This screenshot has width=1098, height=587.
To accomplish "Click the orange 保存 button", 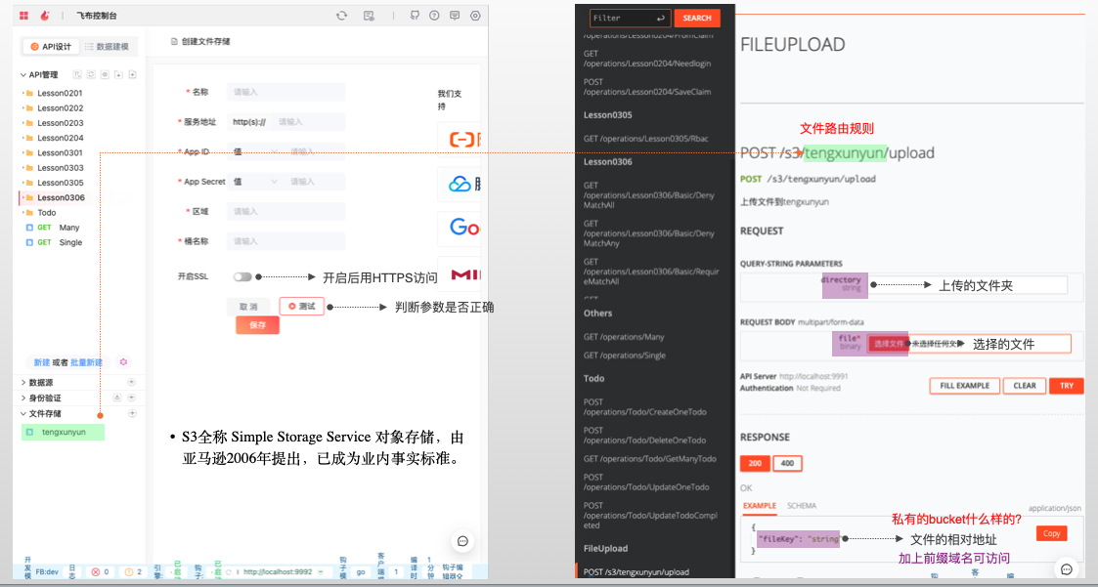I will 257,325.
